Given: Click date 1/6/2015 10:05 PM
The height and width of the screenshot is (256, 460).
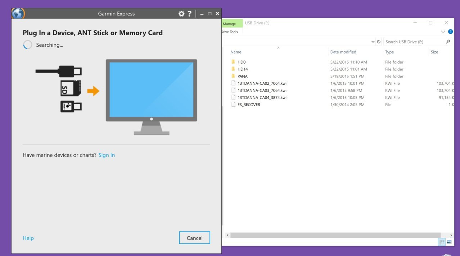Looking at the screenshot, I should click(347, 97).
